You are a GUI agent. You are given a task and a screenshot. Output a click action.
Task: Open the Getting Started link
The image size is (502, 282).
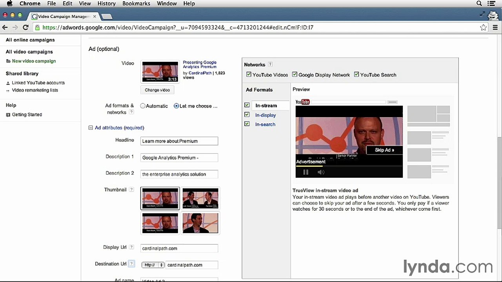tap(27, 115)
